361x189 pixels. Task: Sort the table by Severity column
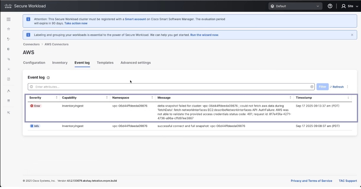coord(56,97)
